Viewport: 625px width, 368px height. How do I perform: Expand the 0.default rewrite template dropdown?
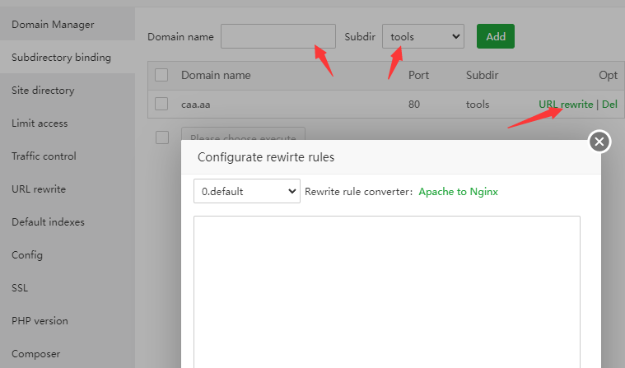[x=246, y=191]
